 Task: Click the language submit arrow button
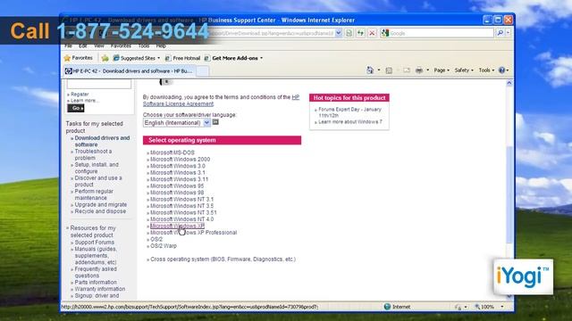click(215, 122)
